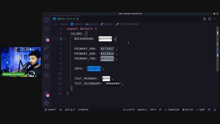This screenshot has width=220, height=124.
Task: Change indentation via Spaces: 2
Action: click(x=142, y=110)
